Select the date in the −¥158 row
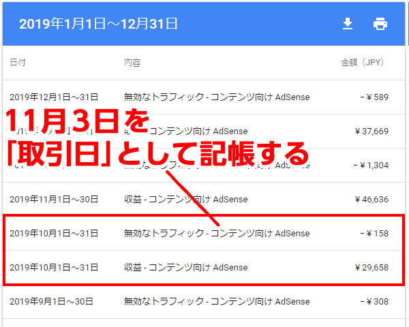 [x=54, y=233]
